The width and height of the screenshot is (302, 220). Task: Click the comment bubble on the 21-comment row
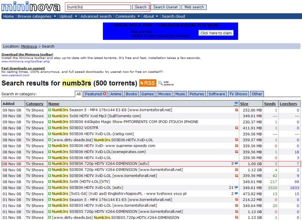pyautogui.click(x=236, y=188)
